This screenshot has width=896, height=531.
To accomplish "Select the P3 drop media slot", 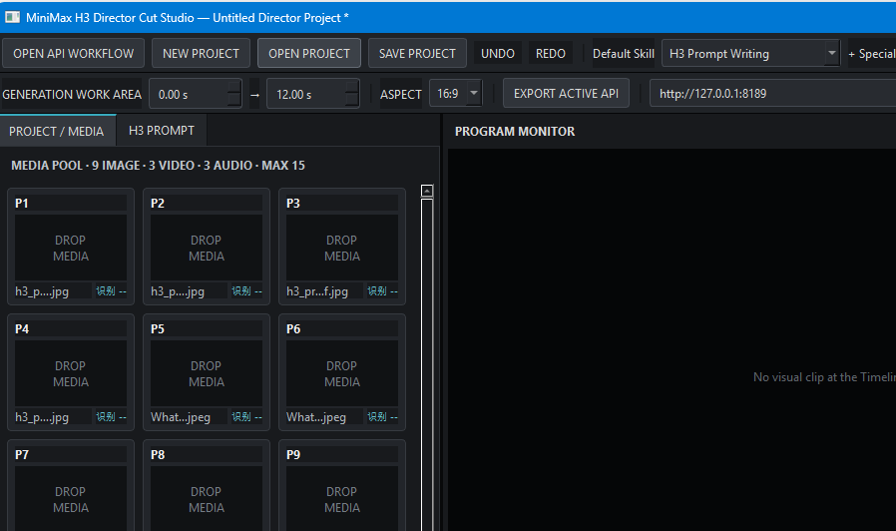I will coord(341,248).
